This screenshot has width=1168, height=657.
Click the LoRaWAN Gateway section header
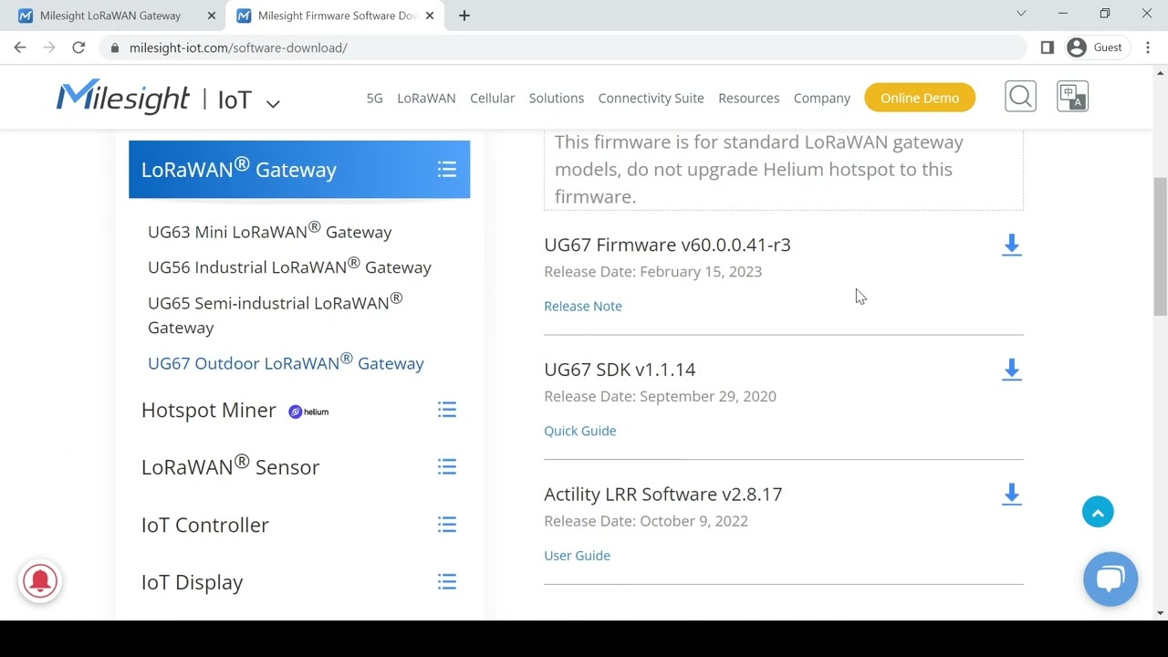[299, 170]
